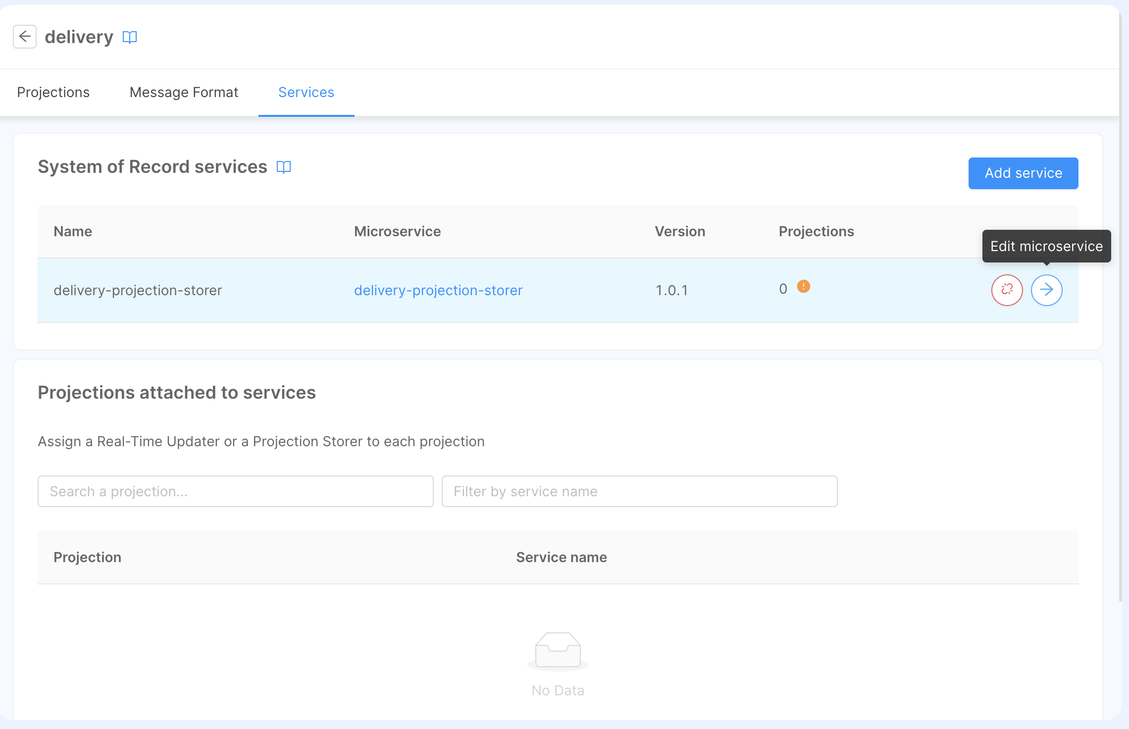Open the Message Format tab
This screenshot has width=1129, height=729.
pyautogui.click(x=184, y=93)
